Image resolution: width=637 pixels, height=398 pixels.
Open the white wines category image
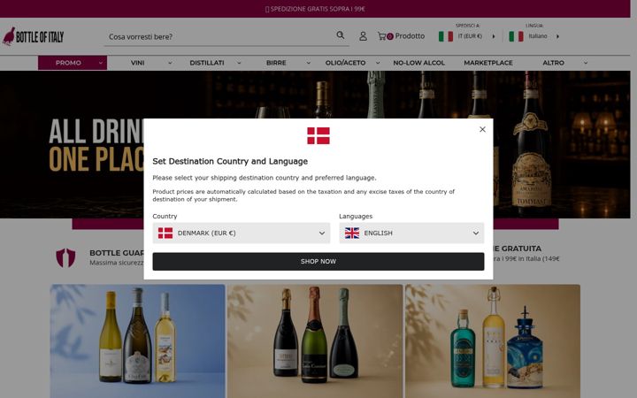[137, 341]
